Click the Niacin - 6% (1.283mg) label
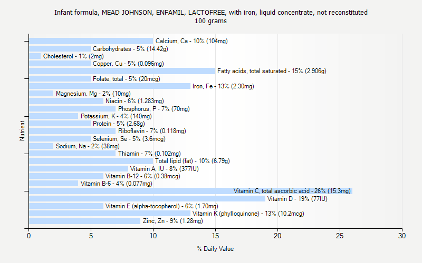The image size is (422, 263). tap(135, 101)
